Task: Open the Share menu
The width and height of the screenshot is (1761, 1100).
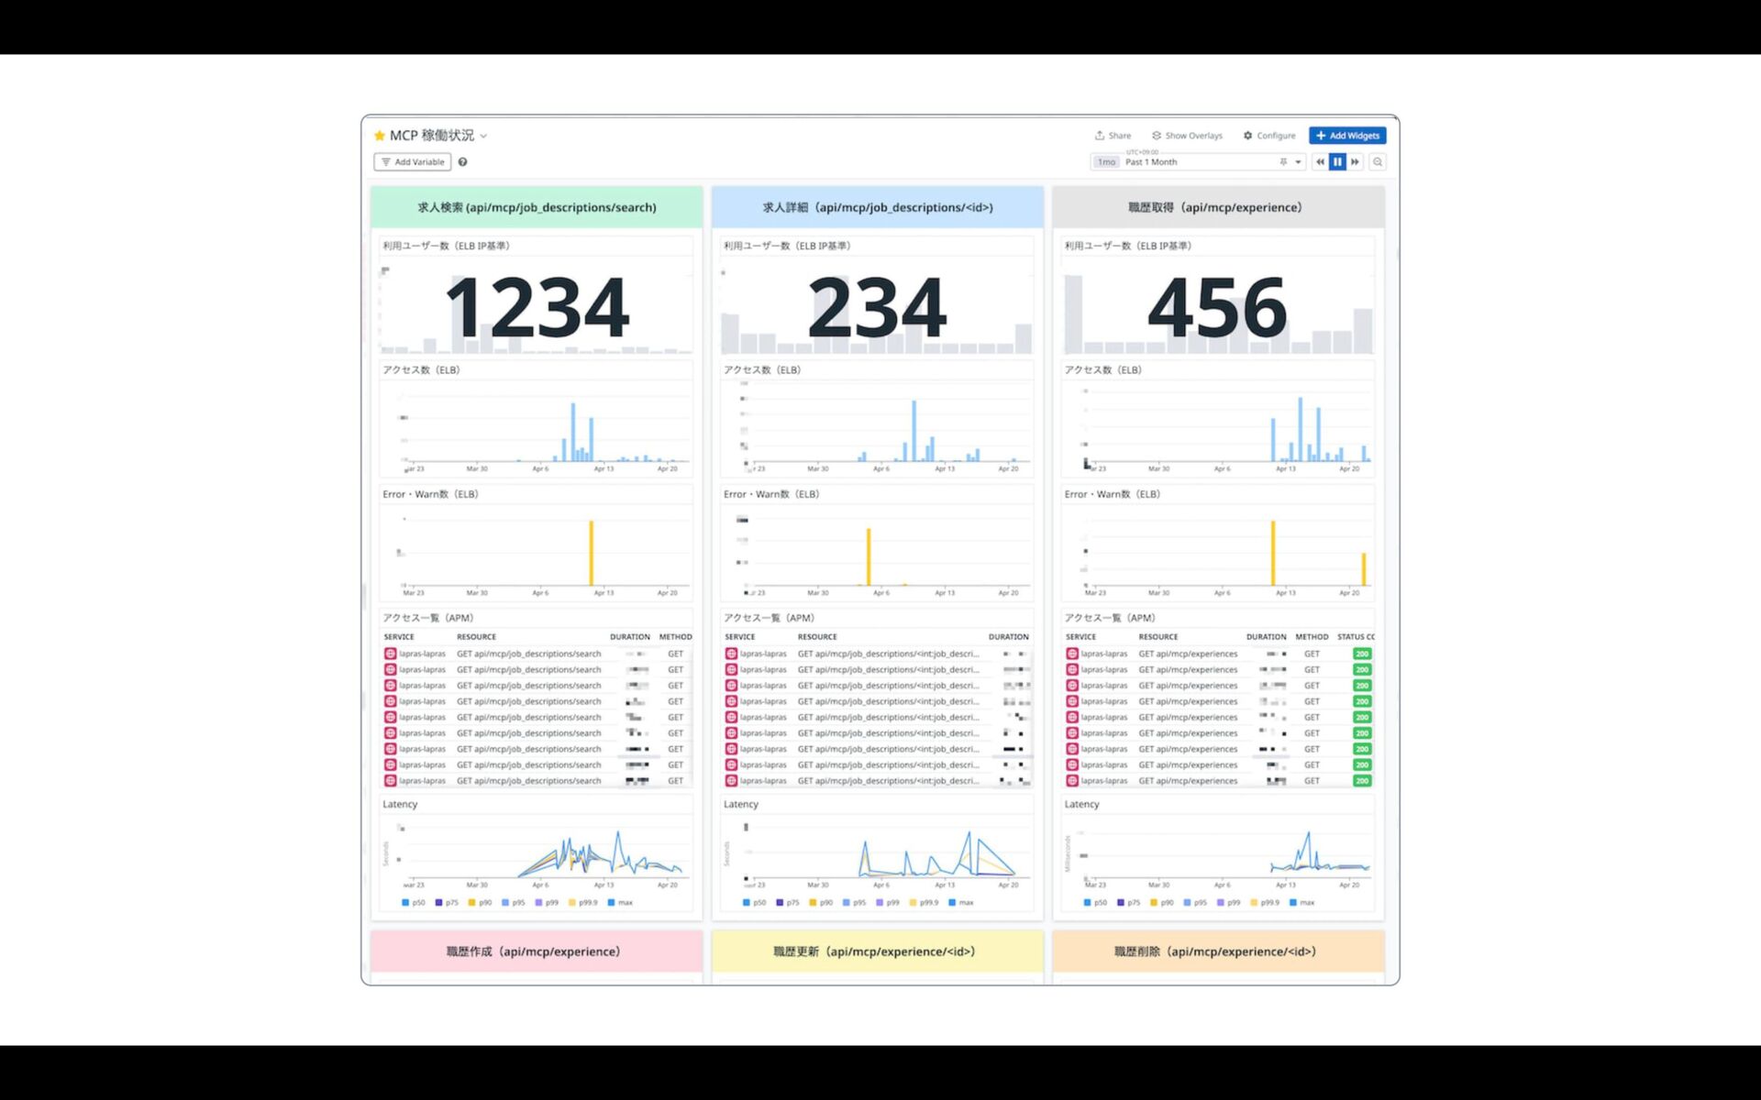Action: point(1113,136)
